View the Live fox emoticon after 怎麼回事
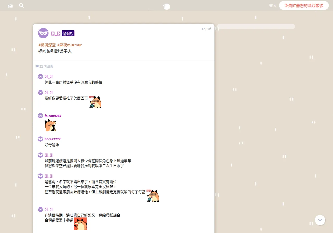 click(x=95, y=102)
